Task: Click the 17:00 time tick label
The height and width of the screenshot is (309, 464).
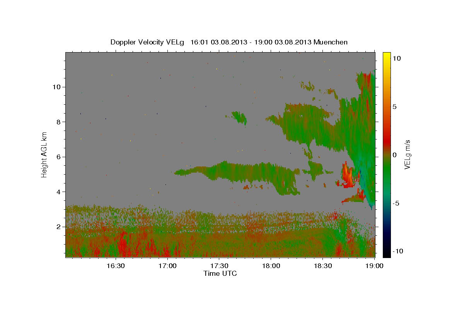Action: [167, 266]
